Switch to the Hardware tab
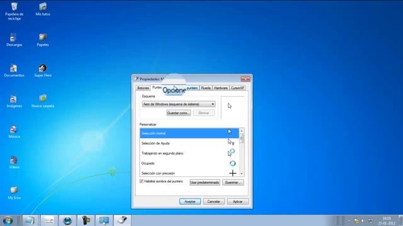 point(221,88)
